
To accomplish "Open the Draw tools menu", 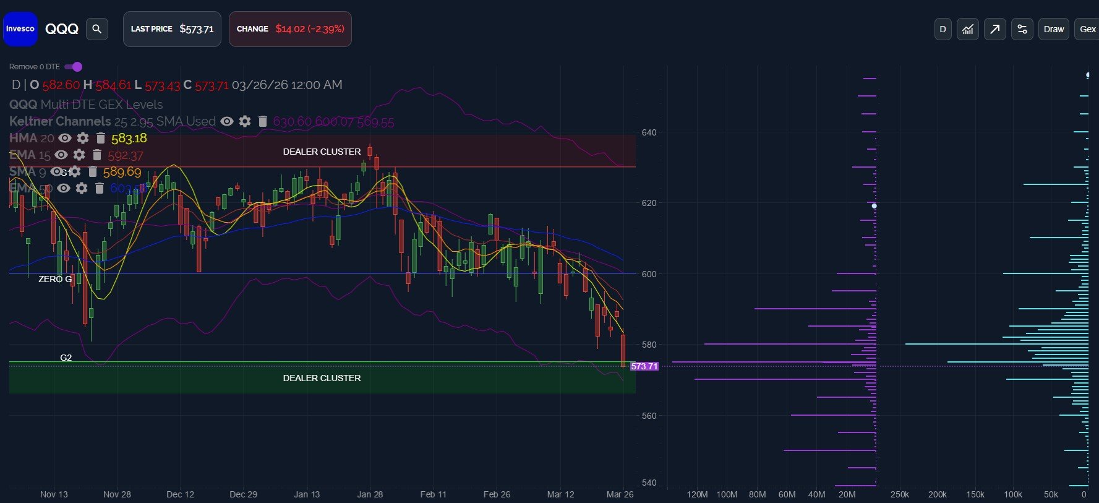I will tap(1053, 29).
